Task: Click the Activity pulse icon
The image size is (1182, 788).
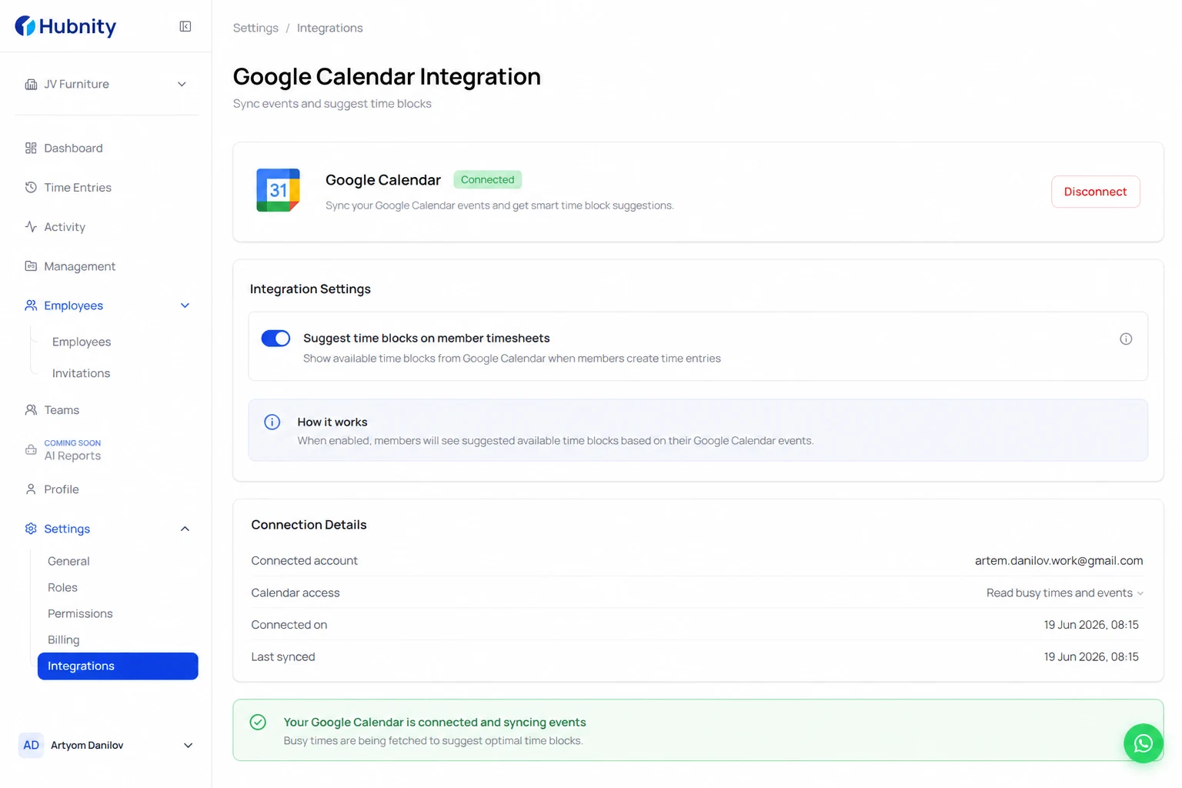Action: tap(31, 226)
